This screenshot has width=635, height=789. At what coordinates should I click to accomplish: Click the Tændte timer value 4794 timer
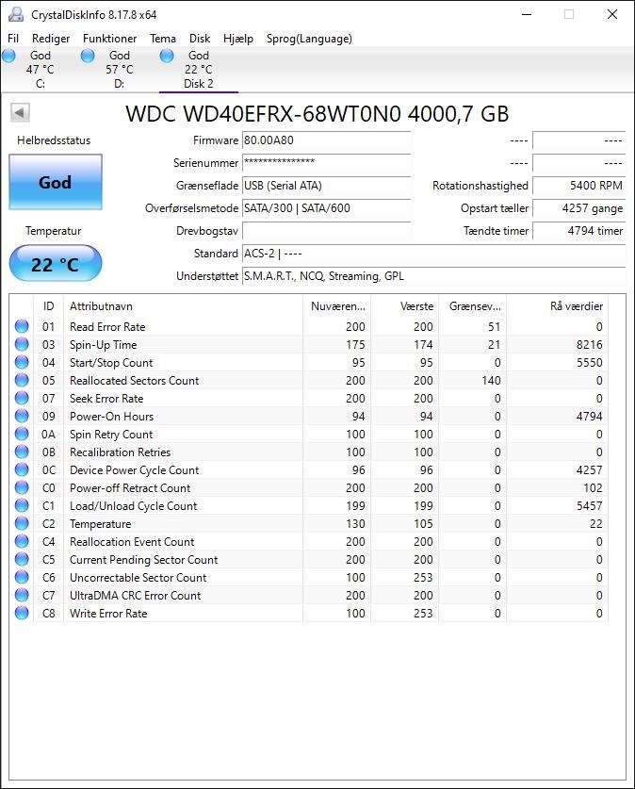point(579,231)
